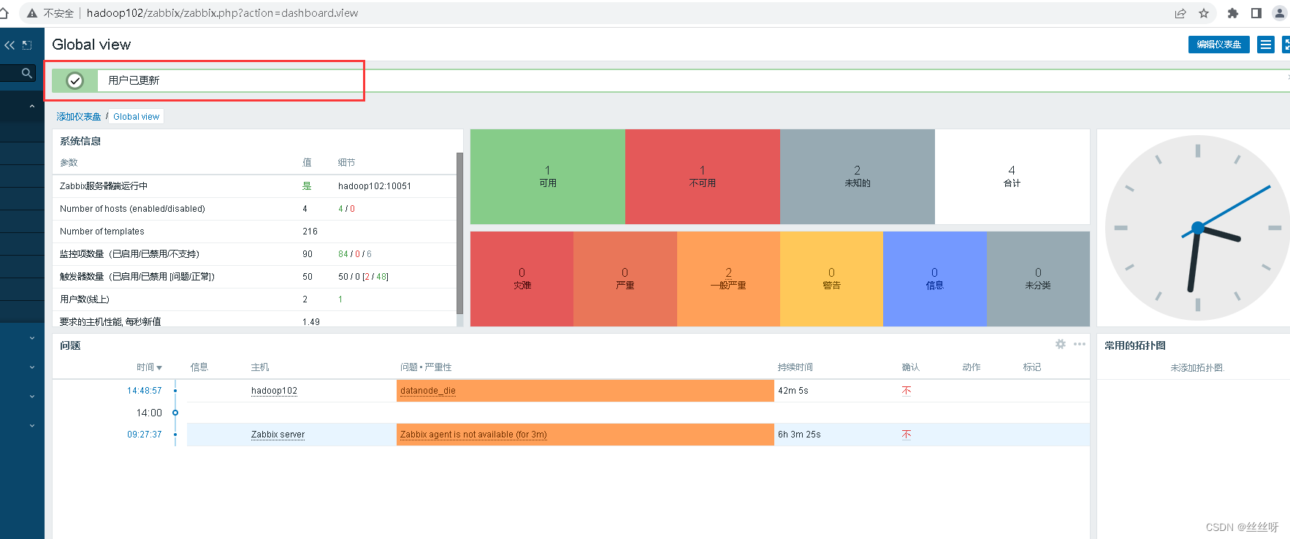Click the 84 enabled items value

[343, 254]
